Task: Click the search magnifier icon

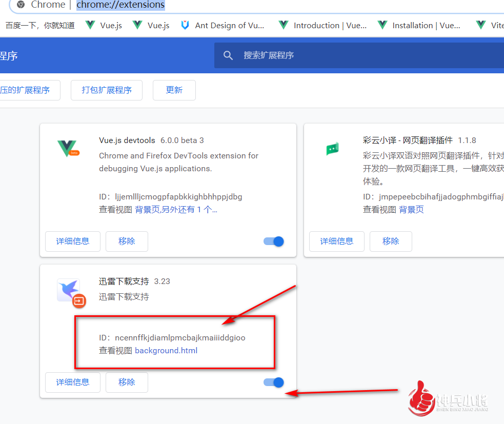Action: click(x=228, y=55)
